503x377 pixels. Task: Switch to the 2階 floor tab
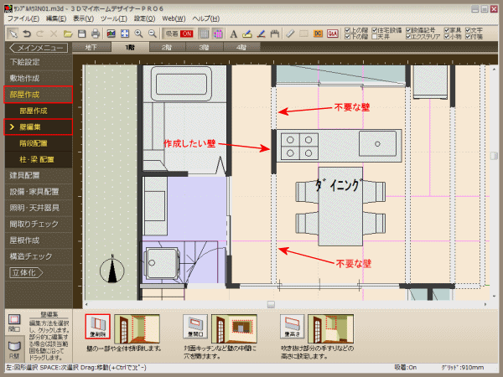click(x=167, y=48)
